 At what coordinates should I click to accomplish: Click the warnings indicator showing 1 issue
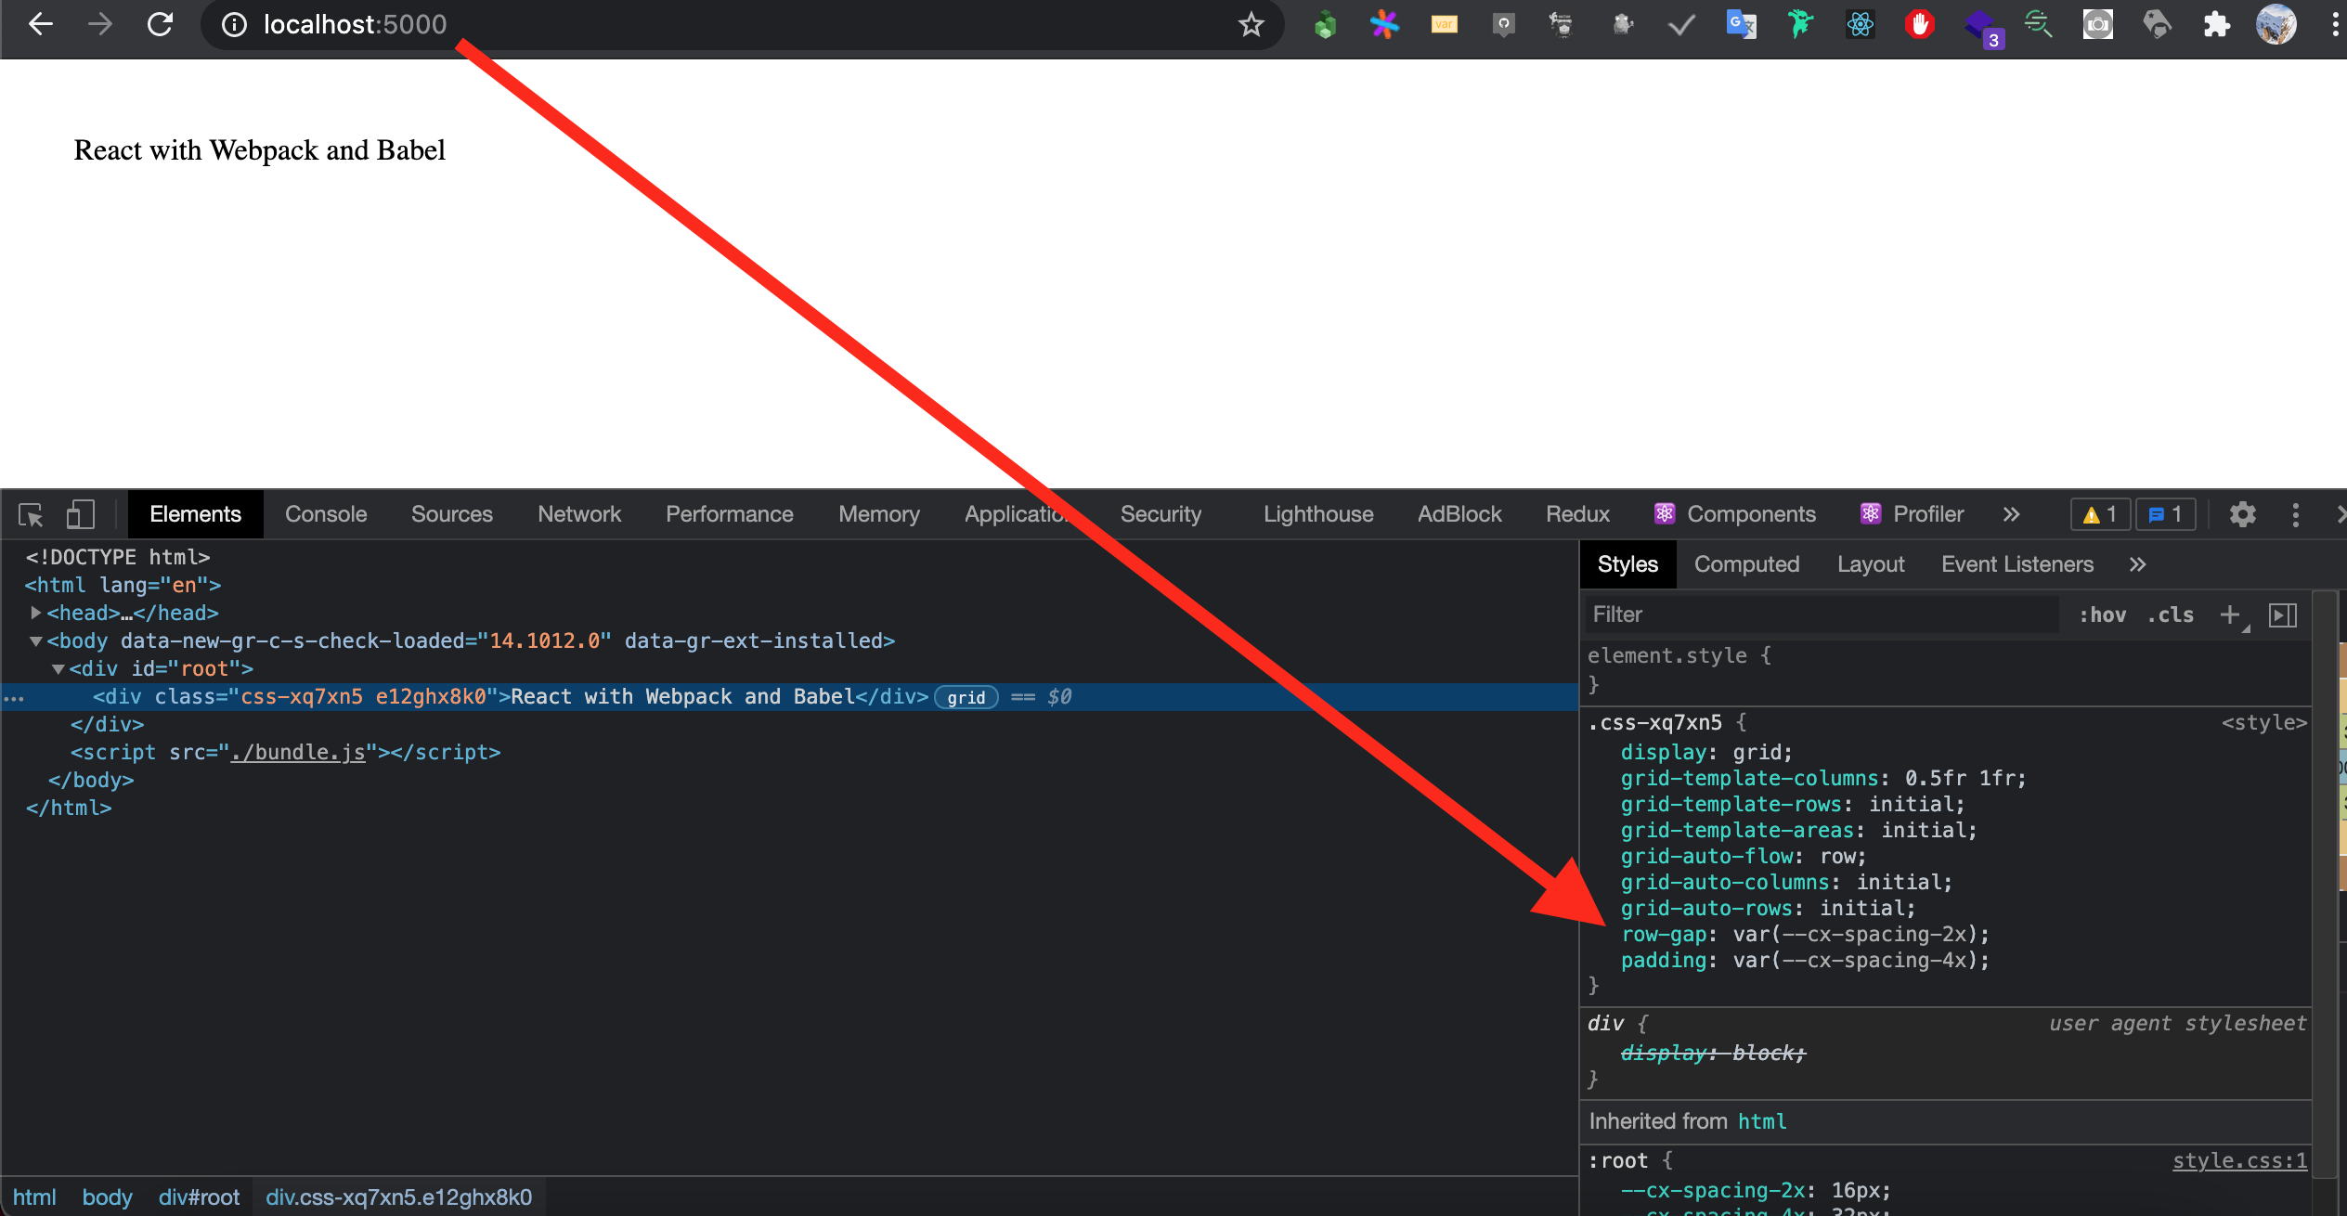tap(2100, 514)
